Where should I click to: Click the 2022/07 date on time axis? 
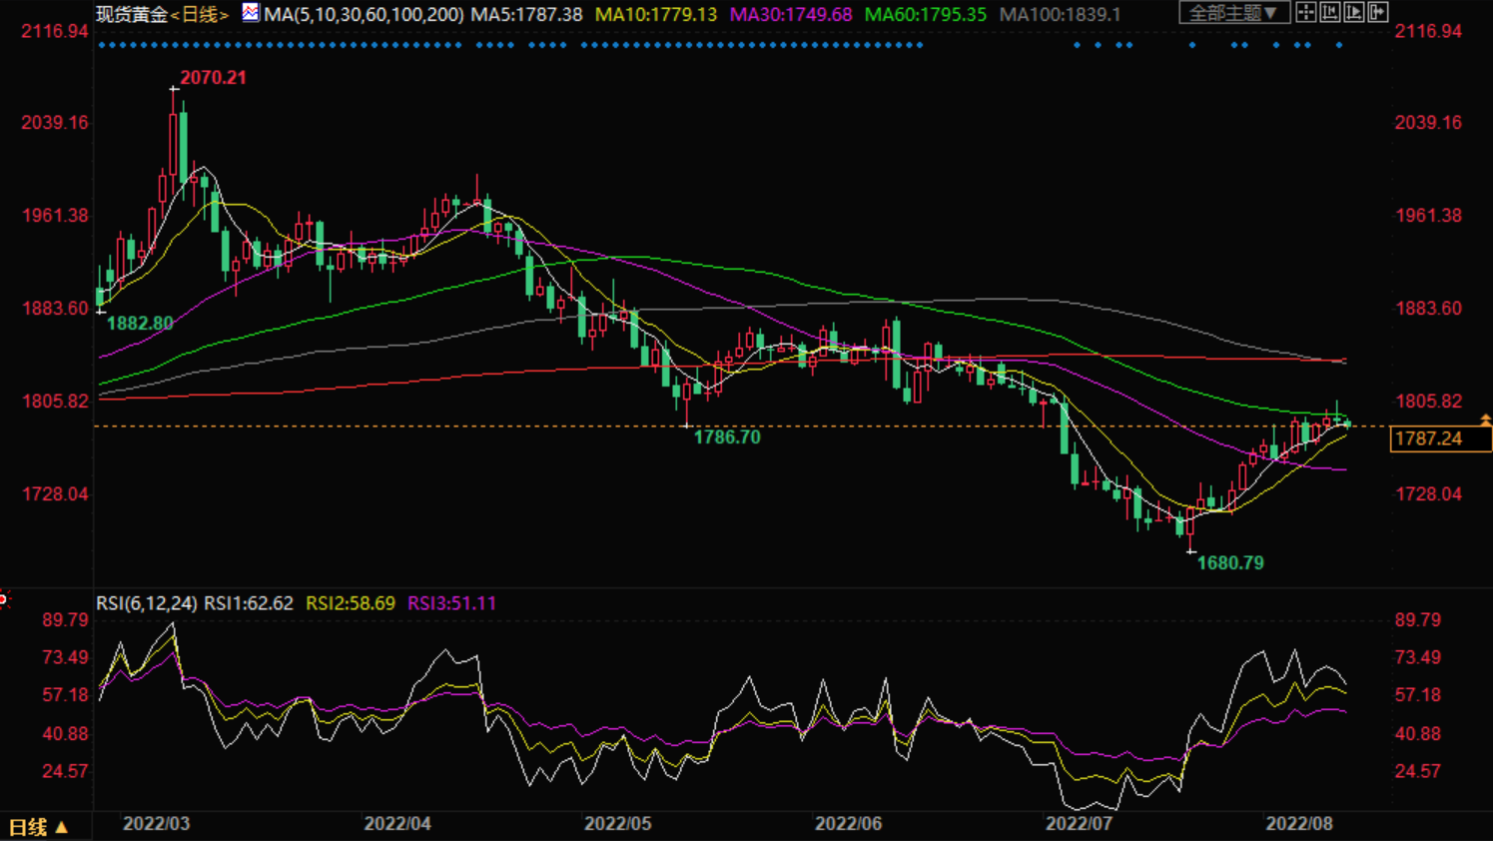click(x=1079, y=824)
